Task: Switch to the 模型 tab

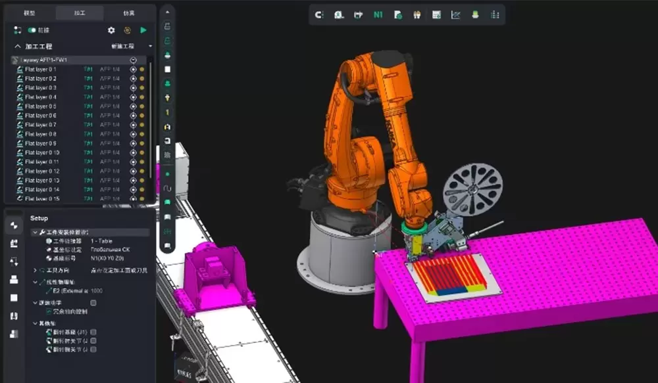Action: 30,12
